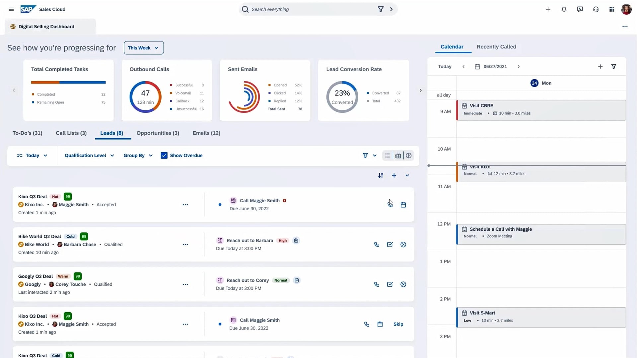Cancel the Reach out to Barbara task
The height and width of the screenshot is (358, 637).
(x=403, y=245)
